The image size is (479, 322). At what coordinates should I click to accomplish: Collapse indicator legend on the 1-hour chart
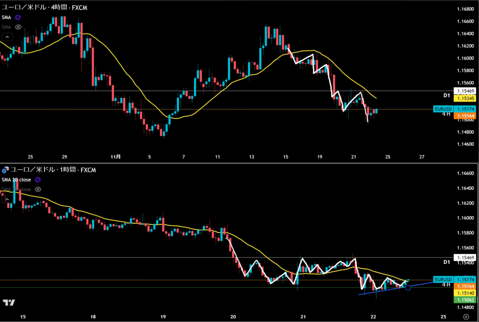[7, 199]
